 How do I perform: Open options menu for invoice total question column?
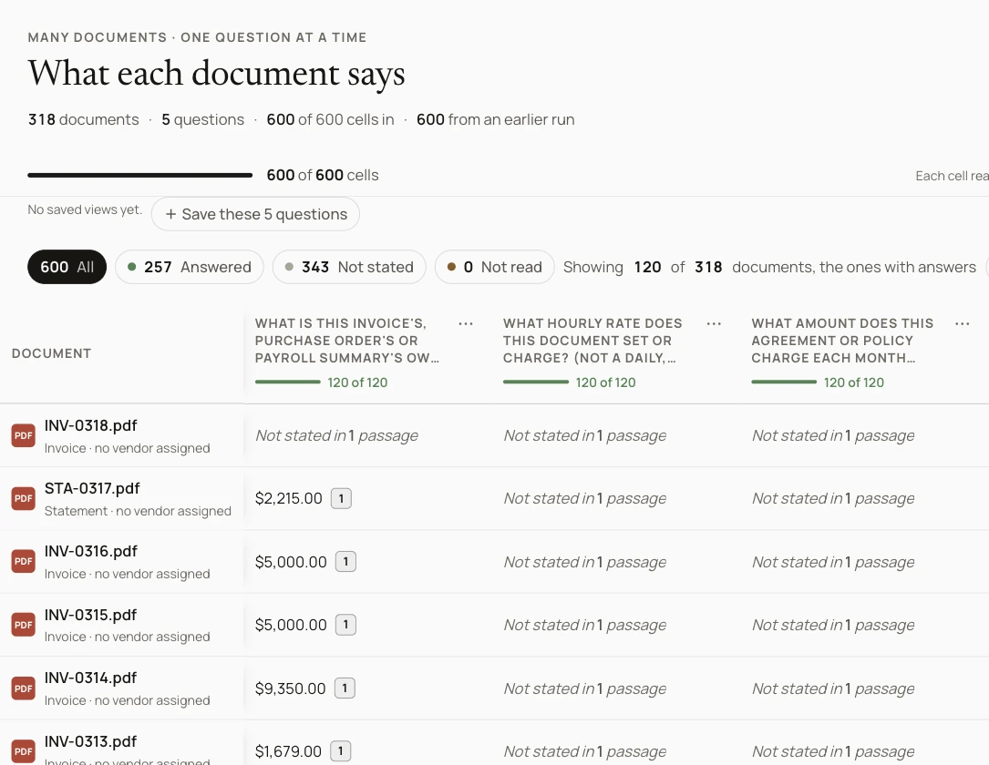click(466, 323)
